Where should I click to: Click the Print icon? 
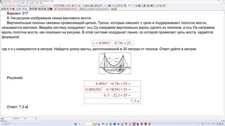[95, 6]
